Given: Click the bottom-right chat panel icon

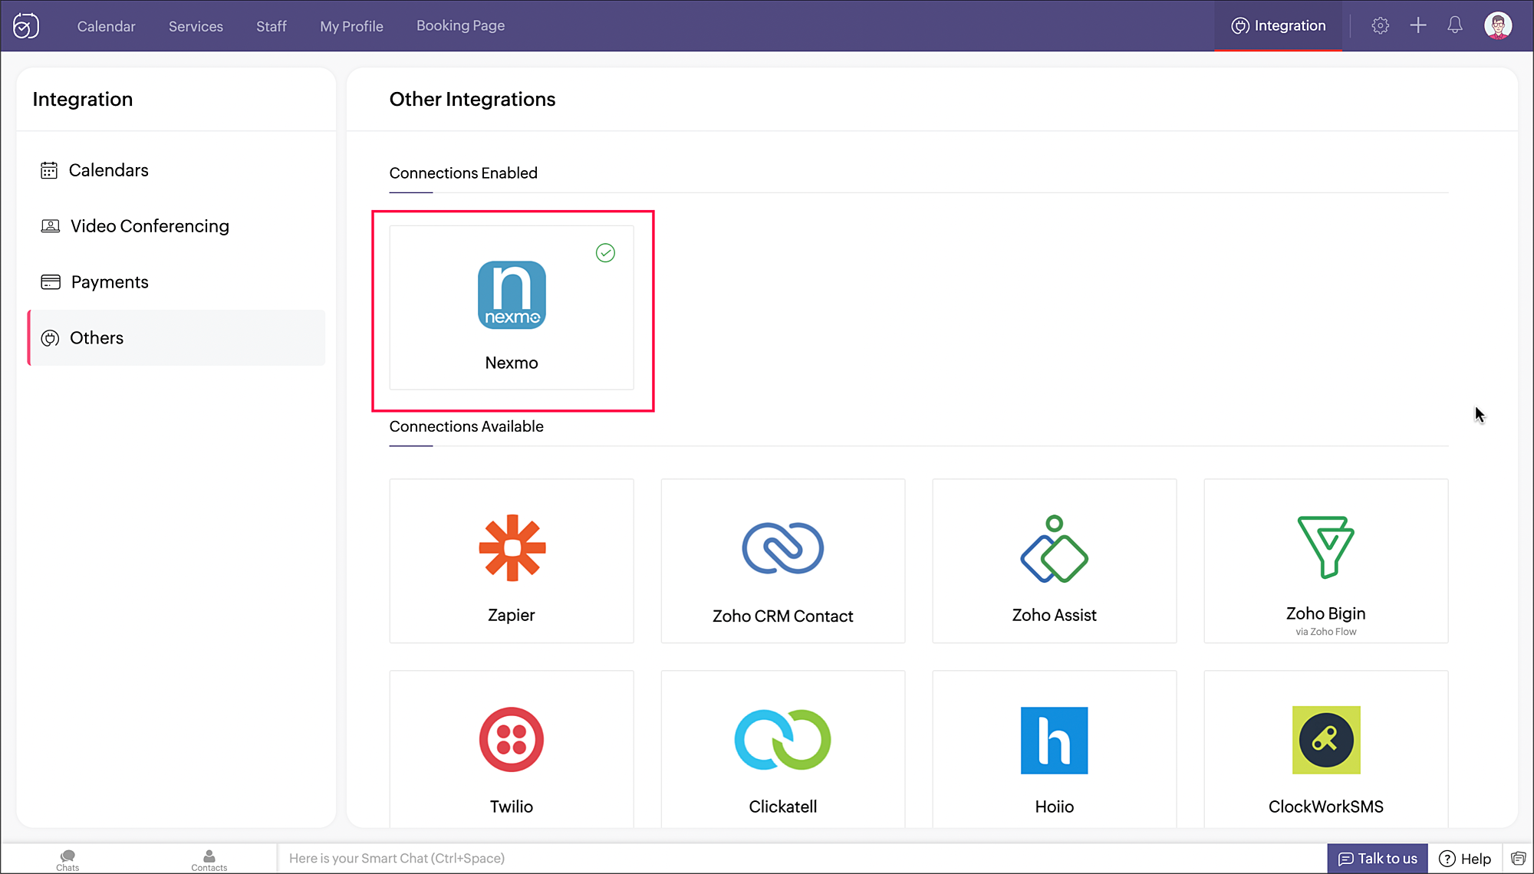Looking at the screenshot, I should [x=1518, y=858].
